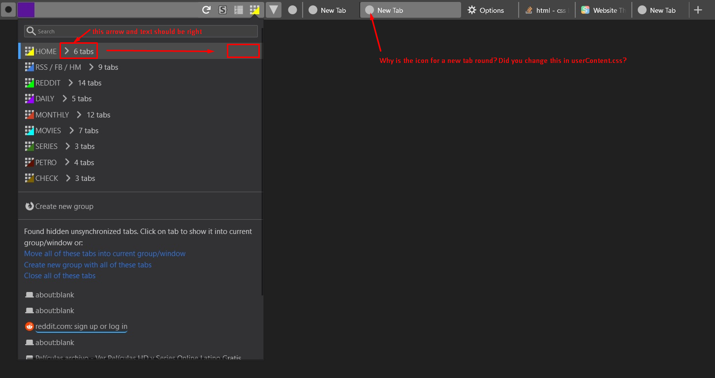Click the reload page icon
The width and height of the screenshot is (715, 378).
(207, 9)
